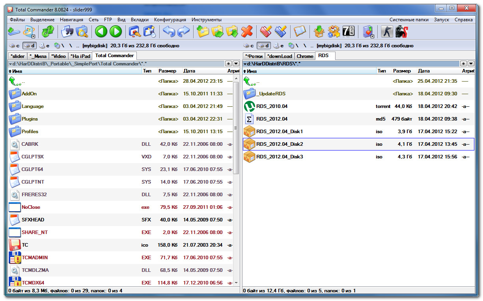Click the new folder toolbar icon

203,32
